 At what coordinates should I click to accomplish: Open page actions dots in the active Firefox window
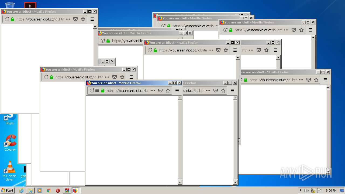point(153,91)
